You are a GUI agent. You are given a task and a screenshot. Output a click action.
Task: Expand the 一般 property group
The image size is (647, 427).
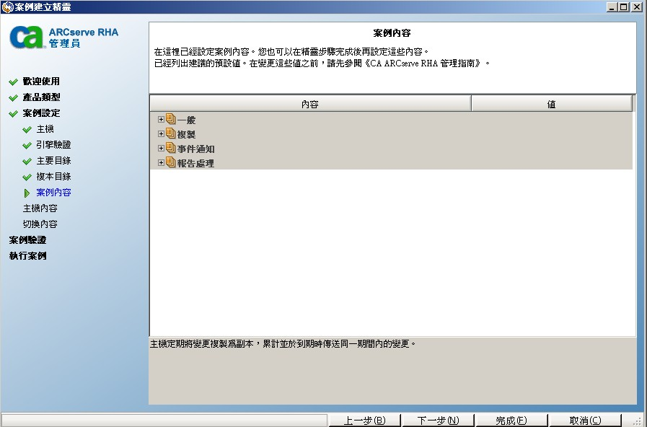click(160, 120)
